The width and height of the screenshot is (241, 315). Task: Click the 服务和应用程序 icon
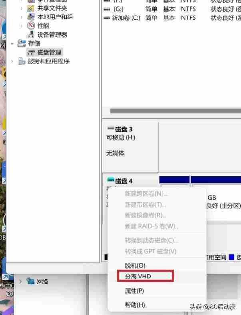22,61
